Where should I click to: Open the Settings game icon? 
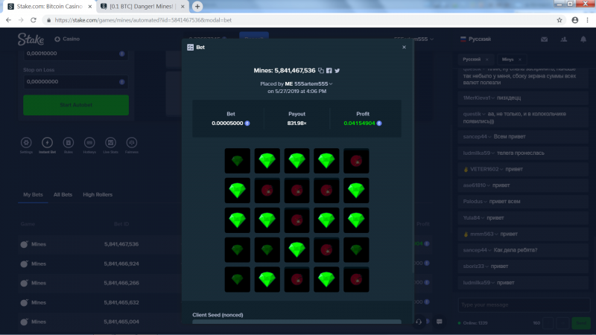(26, 143)
